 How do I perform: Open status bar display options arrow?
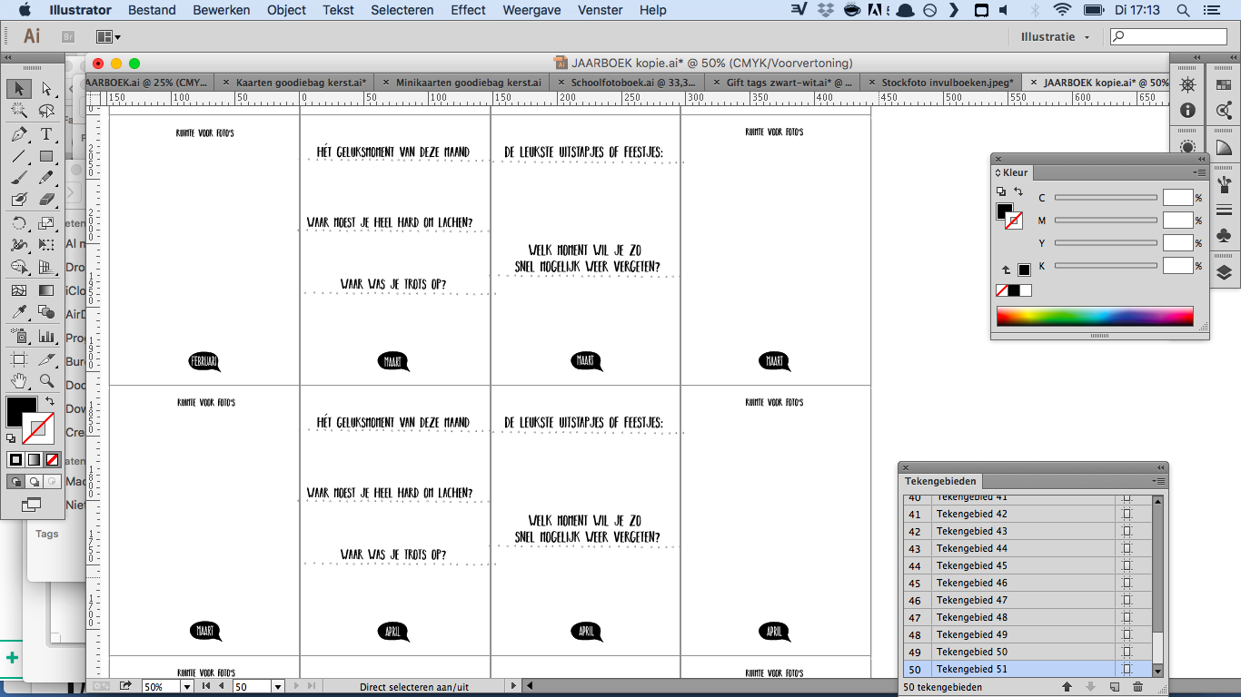513,687
